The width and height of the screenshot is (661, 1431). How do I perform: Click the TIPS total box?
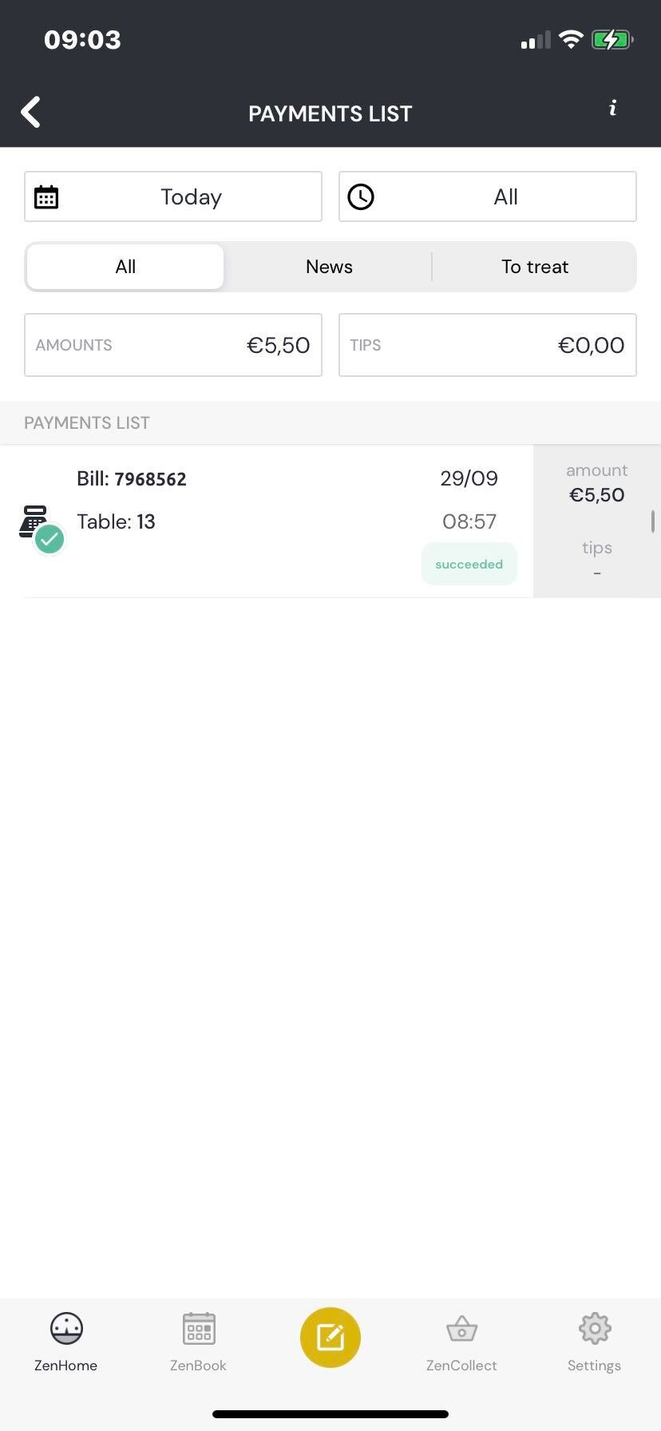click(487, 345)
